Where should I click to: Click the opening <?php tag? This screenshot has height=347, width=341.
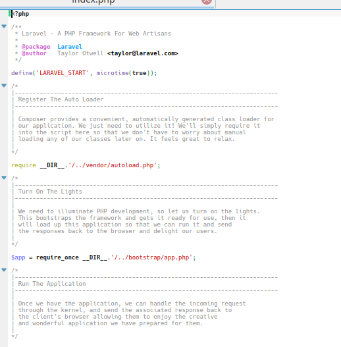[x=20, y=14]
